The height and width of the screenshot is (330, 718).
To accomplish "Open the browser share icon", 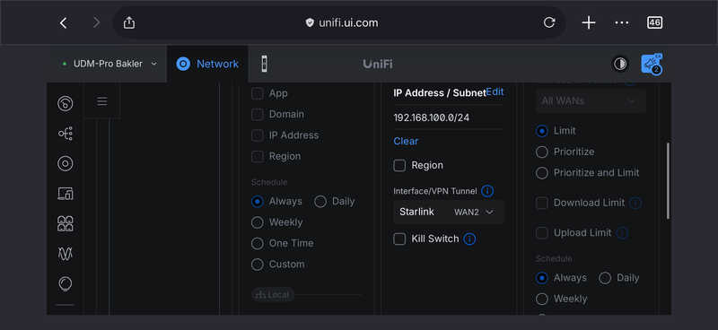I will tap(129, 22).
